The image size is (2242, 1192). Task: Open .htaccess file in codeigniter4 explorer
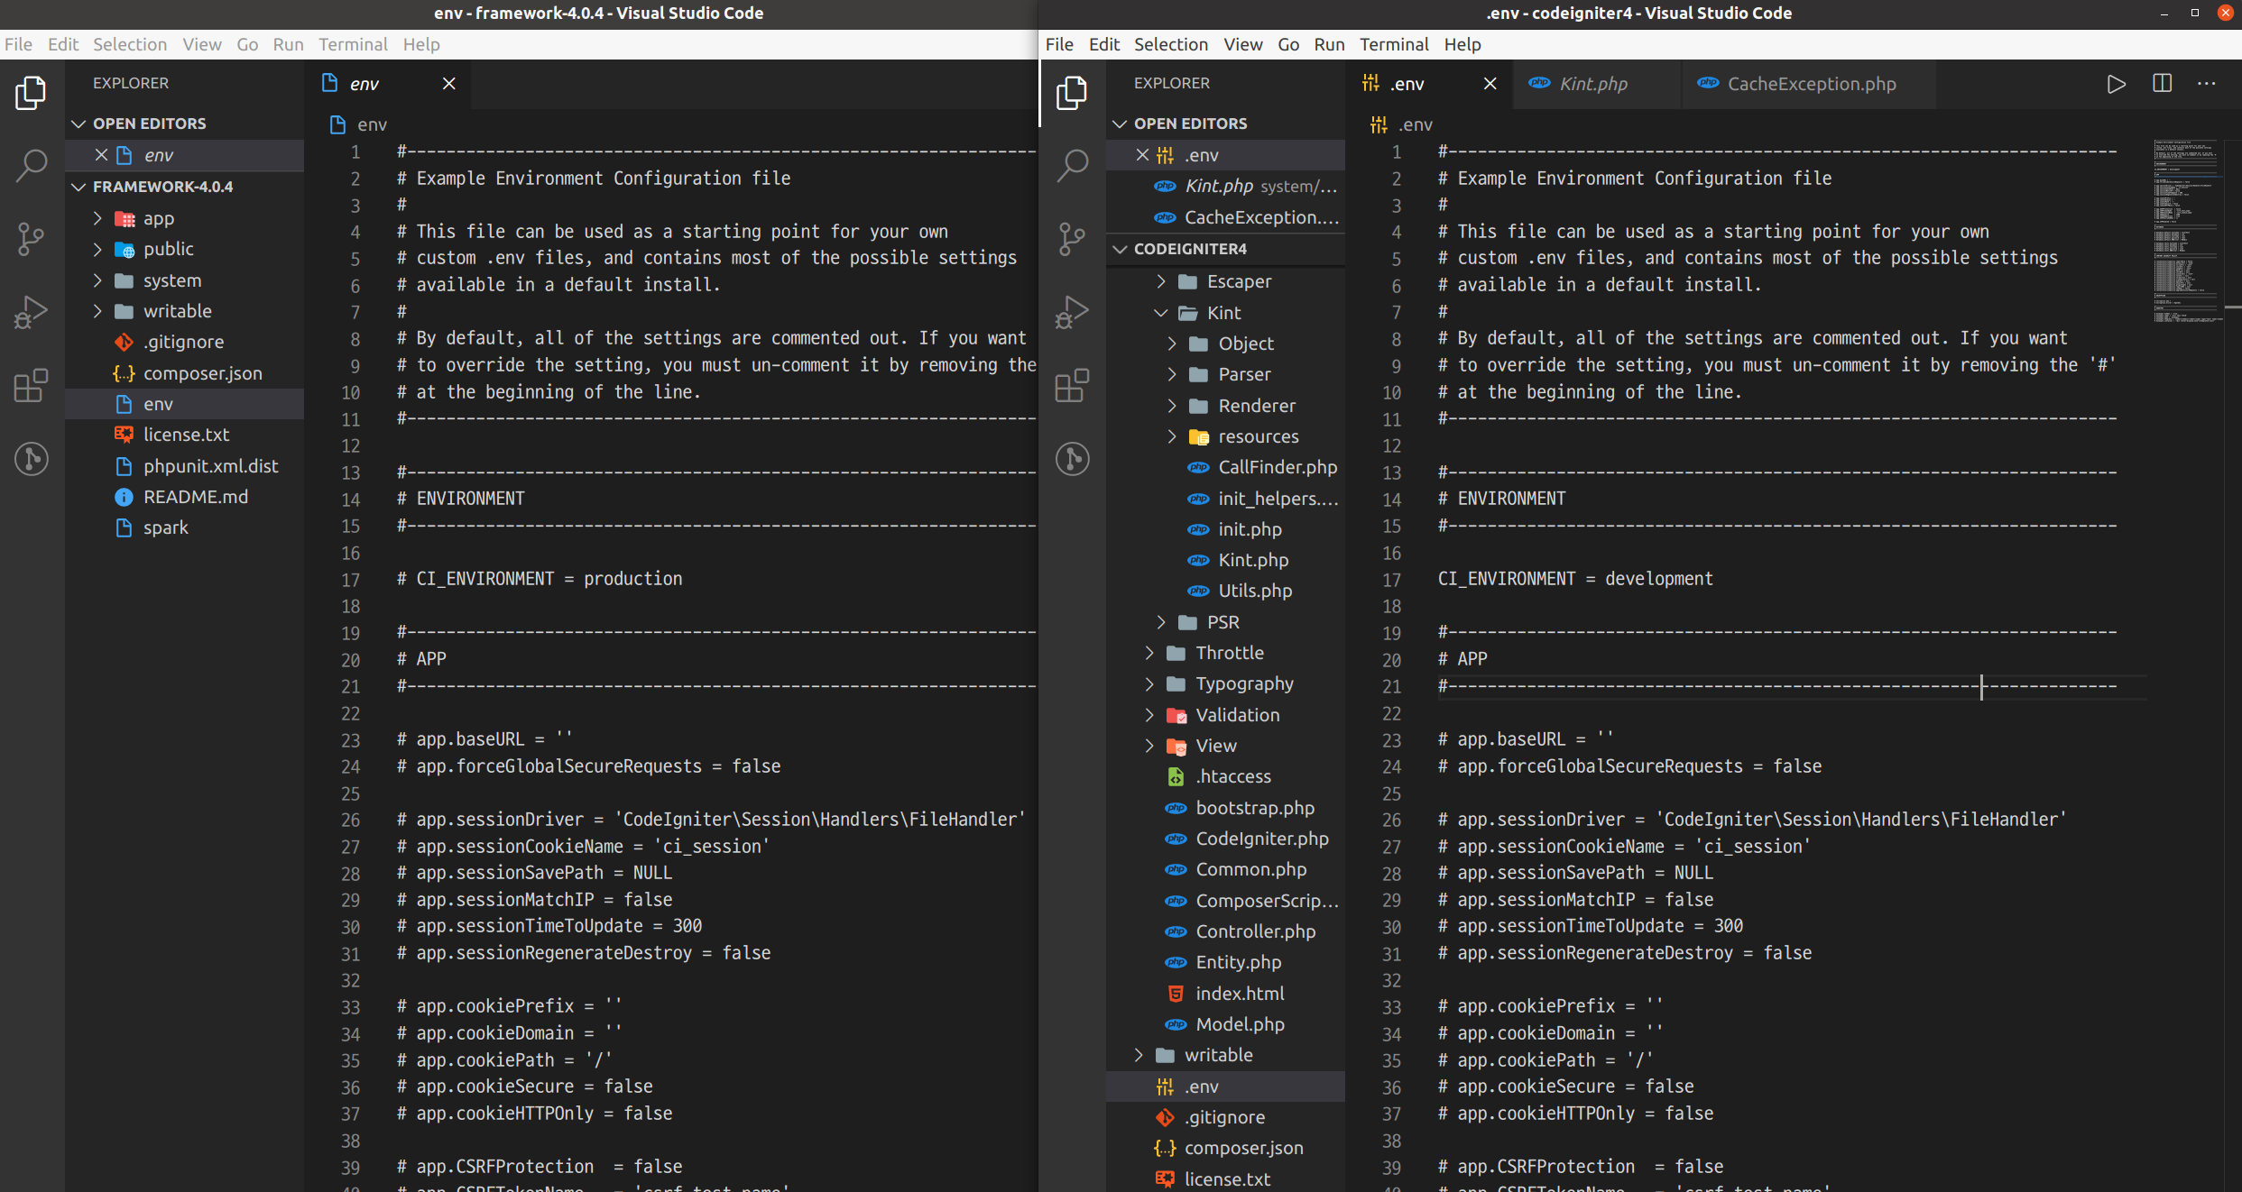tap(1225, 776)
